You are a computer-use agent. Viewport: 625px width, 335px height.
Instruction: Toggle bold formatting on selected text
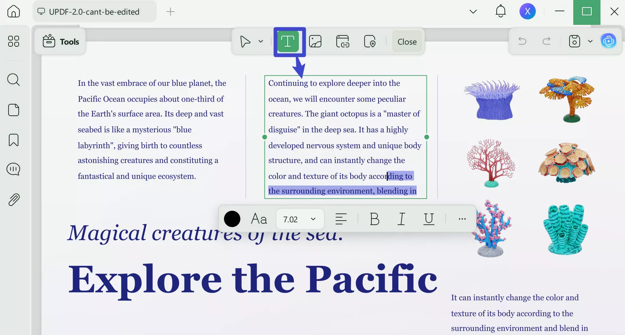tap(374, 219)
